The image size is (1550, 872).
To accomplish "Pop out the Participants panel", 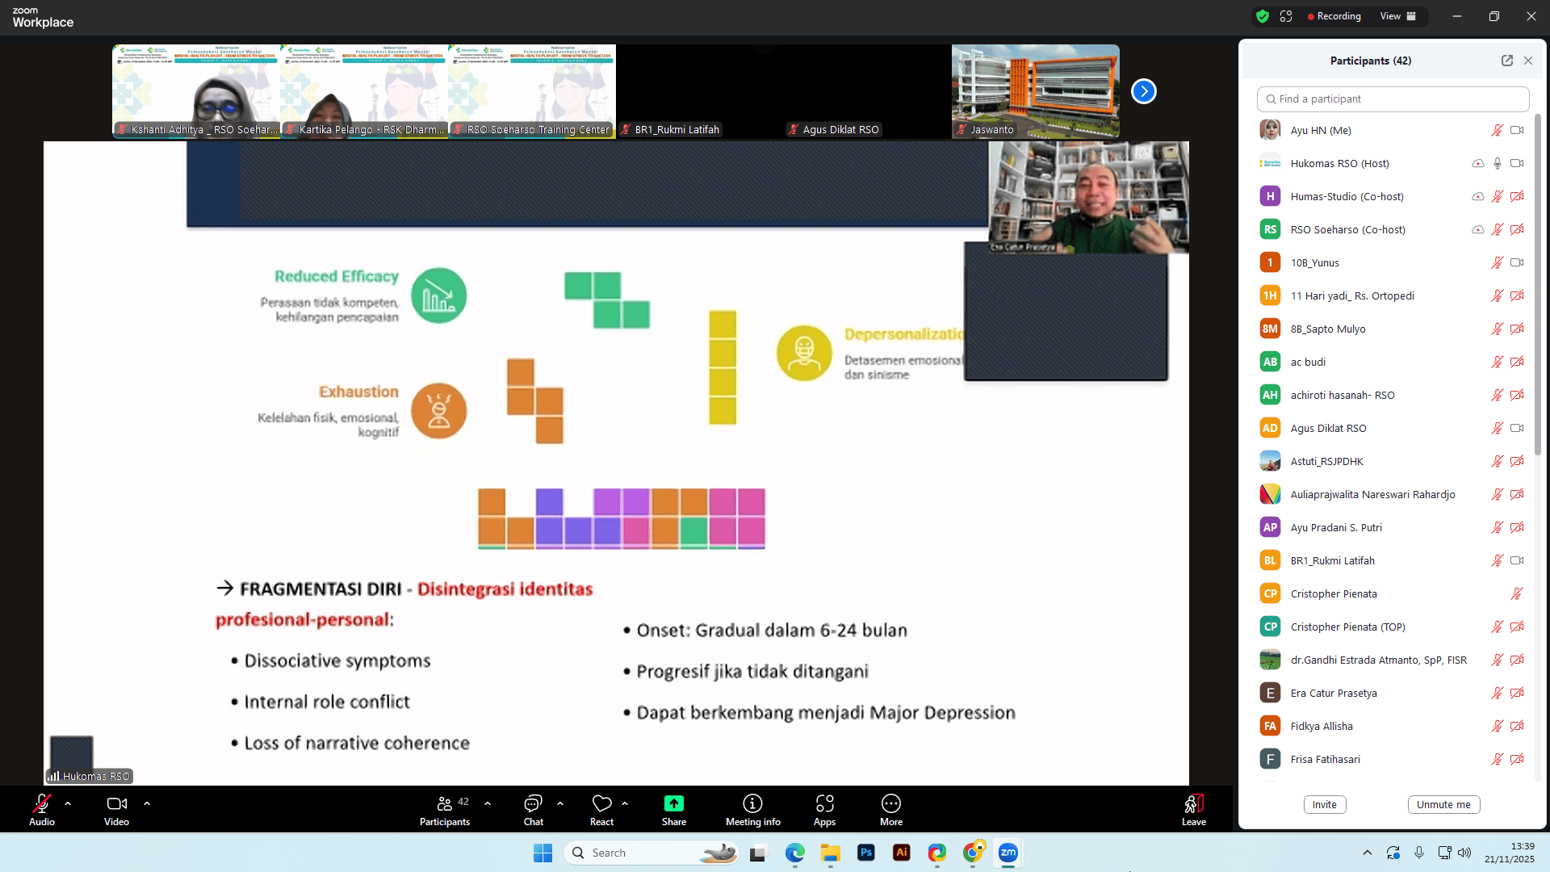I will [1506, 61].
